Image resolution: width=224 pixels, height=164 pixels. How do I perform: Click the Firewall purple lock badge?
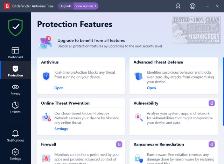(119, 144)
